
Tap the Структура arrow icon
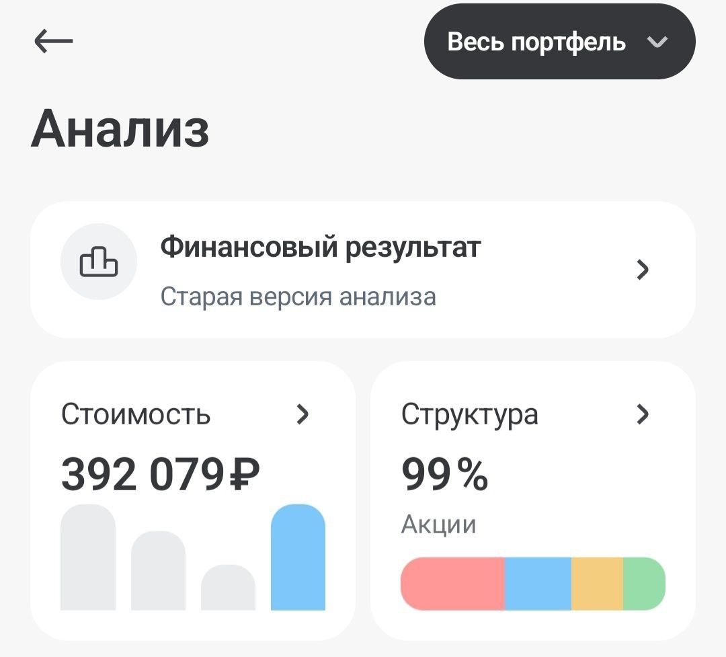tap(644, 415)
